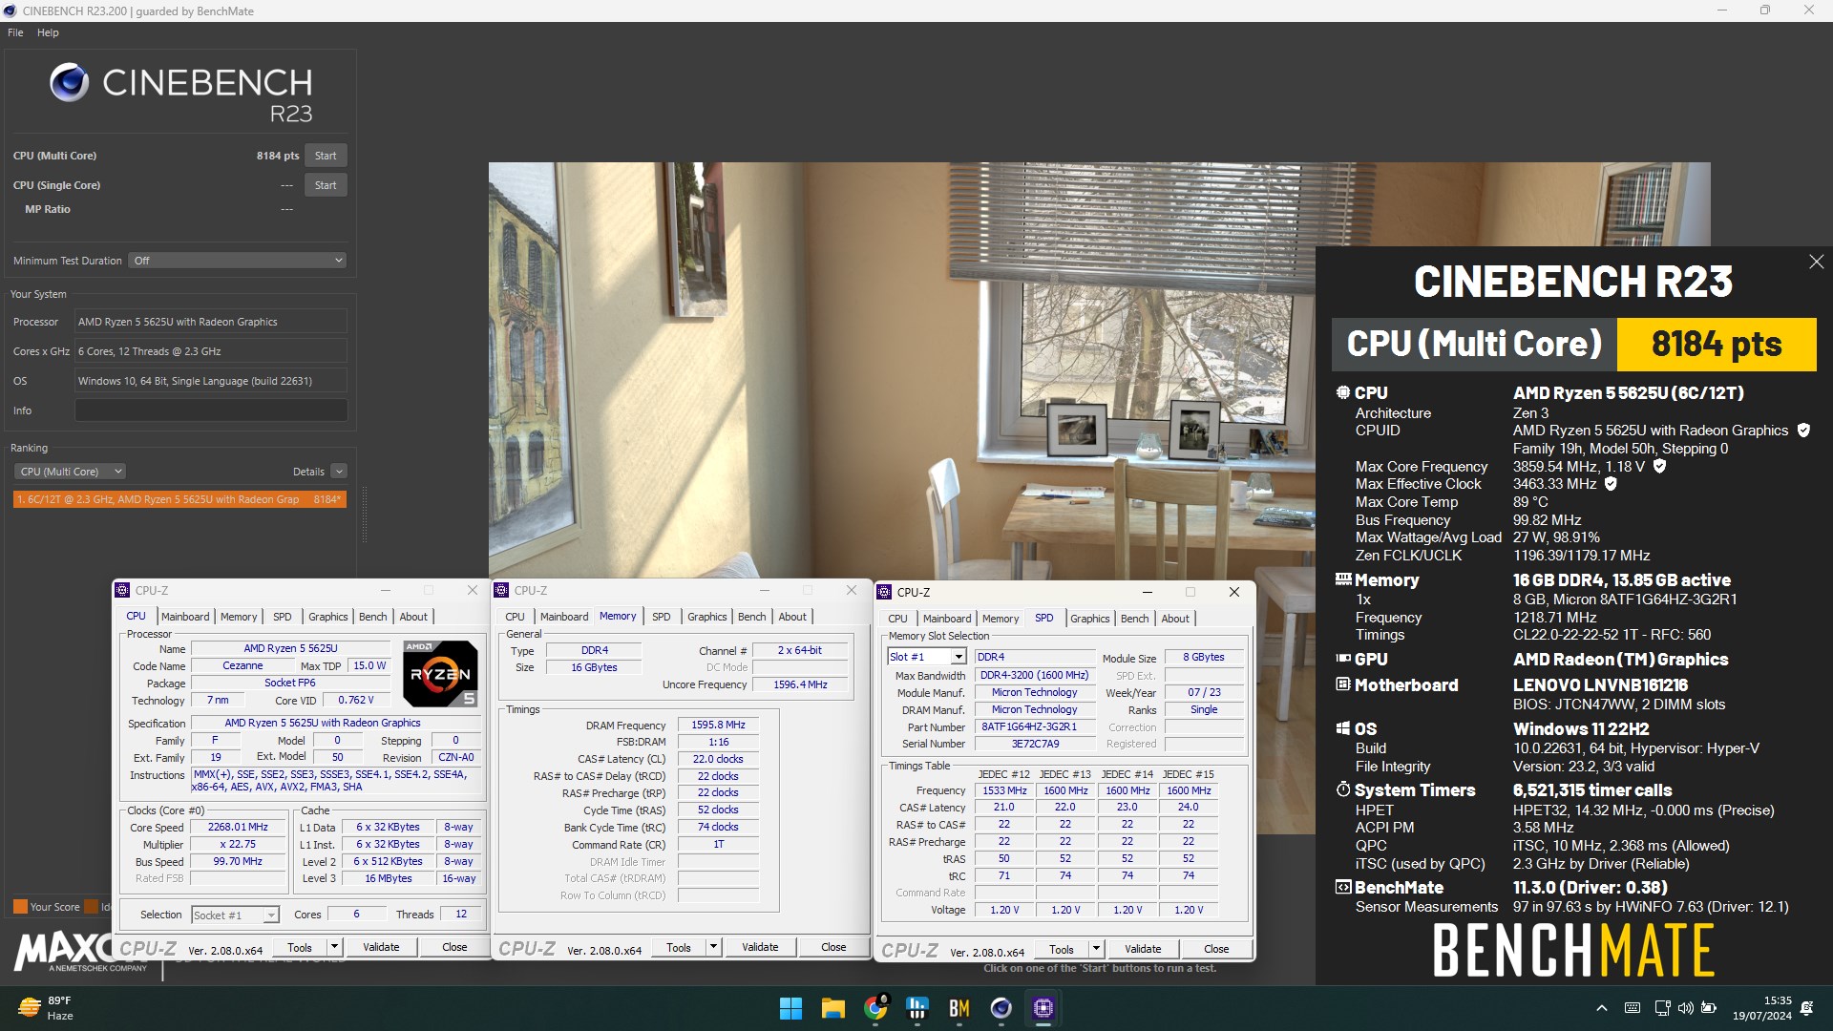Viewport: 1833px width, 1031px height.
Task: Click the CPU chip icon in BenchMate panel
Action: [1343, 392]
